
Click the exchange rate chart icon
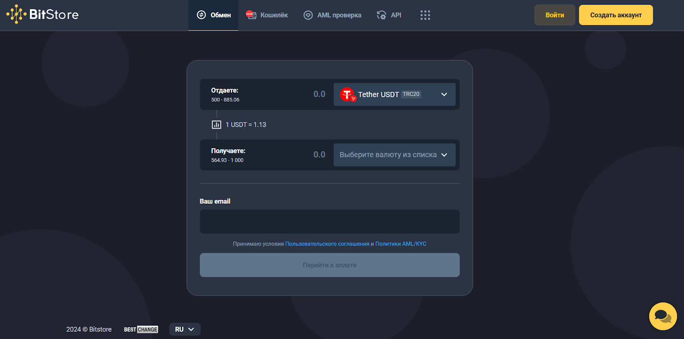pos(216,125)
